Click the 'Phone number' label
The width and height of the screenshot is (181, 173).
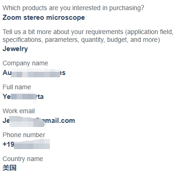pos(24,135)
